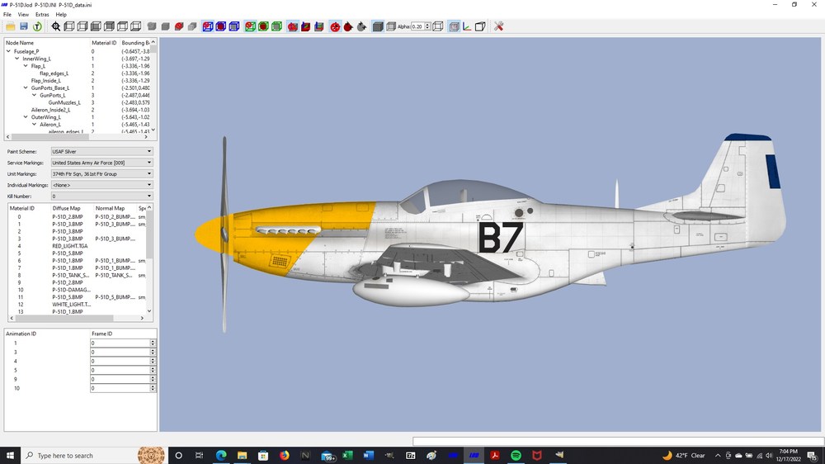Screen dimensions: 825x464
Task: Open Firefox from the taskbar
Action: click(x=284, y=455)
